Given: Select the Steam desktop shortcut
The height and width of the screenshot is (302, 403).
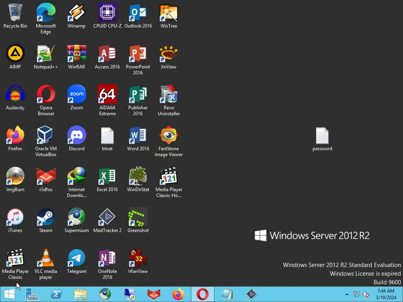Looking at the screenshot, I should click(x=46, y=220).
